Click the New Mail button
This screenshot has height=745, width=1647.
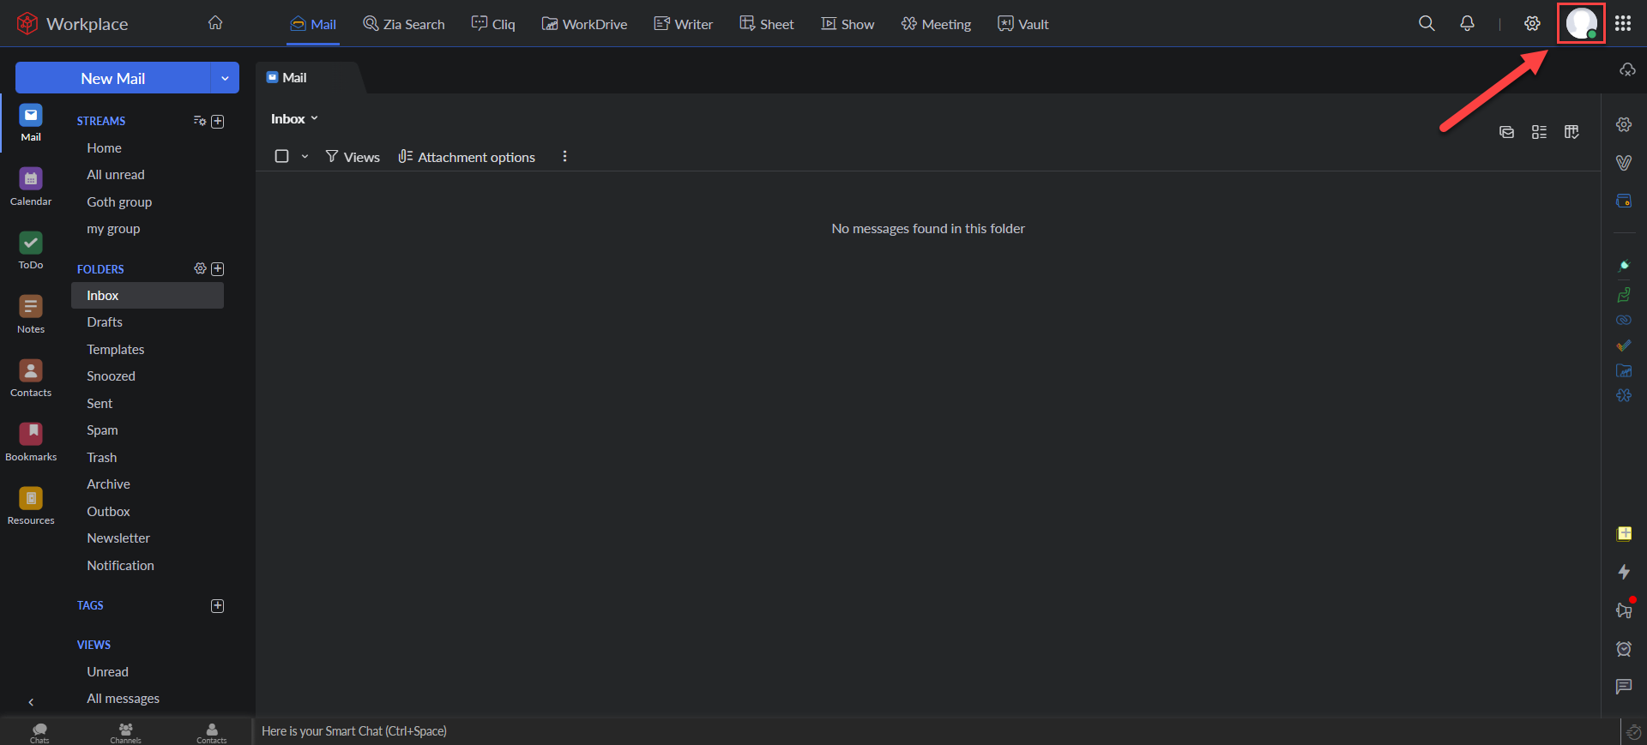[x=112, y=78]
